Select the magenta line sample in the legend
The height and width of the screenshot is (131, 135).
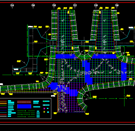[x=3, y=108]
